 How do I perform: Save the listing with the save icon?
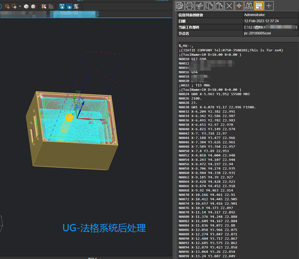tap(179, 6)
